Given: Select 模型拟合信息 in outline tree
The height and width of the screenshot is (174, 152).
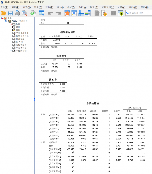Looking at the screenshot, I should [x=22, y=36].
